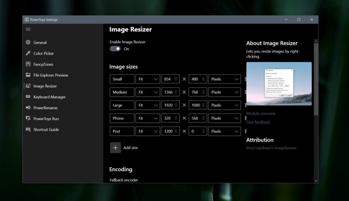Open the Fit dropdown for the Small size
Screen dimensions: 349x201
(x=148, y=79)
